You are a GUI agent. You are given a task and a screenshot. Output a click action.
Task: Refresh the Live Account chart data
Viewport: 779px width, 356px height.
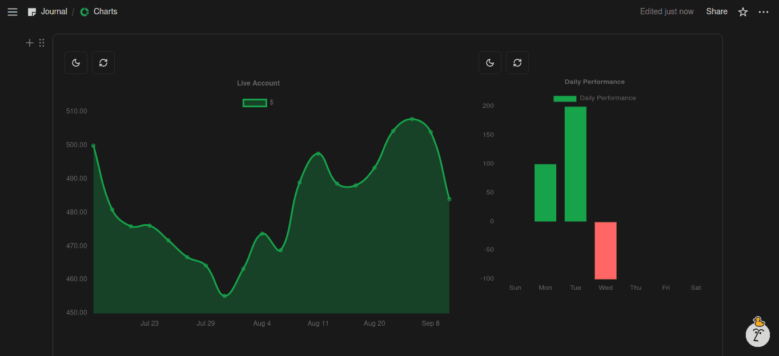tap(103, 63)
